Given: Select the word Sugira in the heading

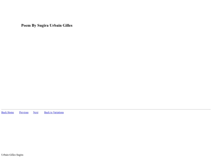Looking at the screenshot, I should coord(43,26).
